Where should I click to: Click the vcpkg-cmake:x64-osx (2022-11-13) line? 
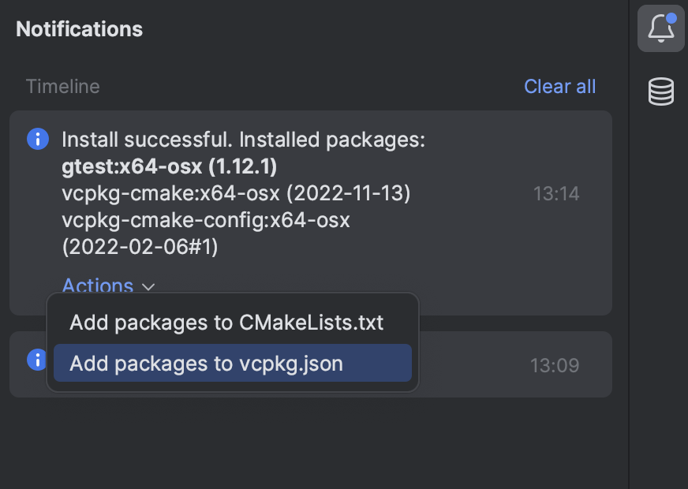236,193
